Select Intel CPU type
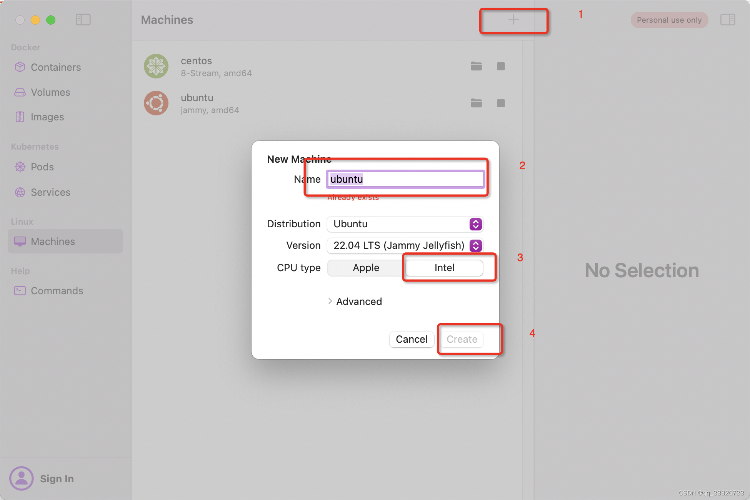 tap(444, 268)
